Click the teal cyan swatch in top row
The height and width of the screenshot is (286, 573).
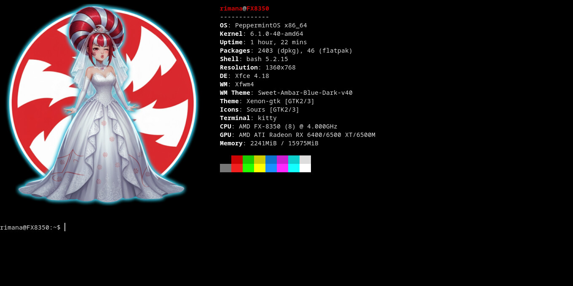pos(294,160)
